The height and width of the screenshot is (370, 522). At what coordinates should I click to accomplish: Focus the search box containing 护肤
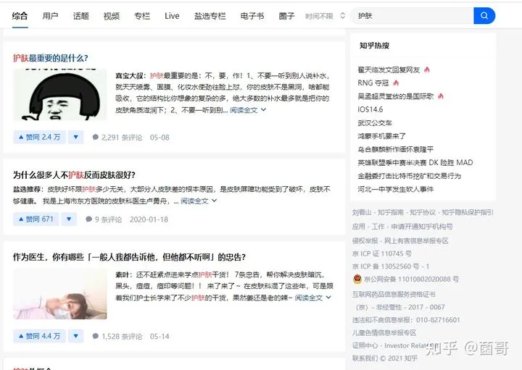point(412,16)
